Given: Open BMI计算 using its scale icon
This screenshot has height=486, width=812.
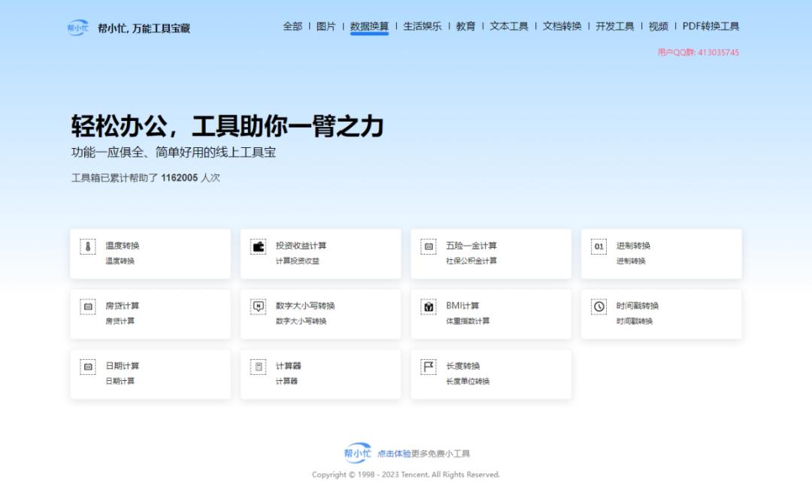Looking at the screenshot, I should (x=429, y=306).
